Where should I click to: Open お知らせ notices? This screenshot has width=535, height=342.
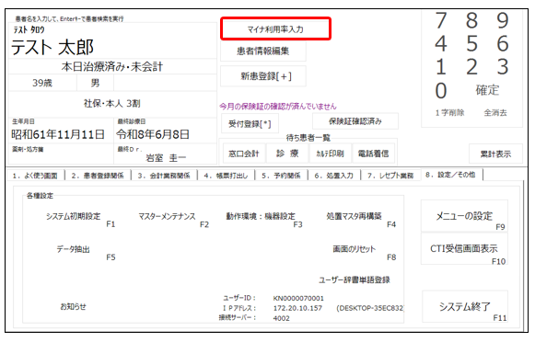74,306
